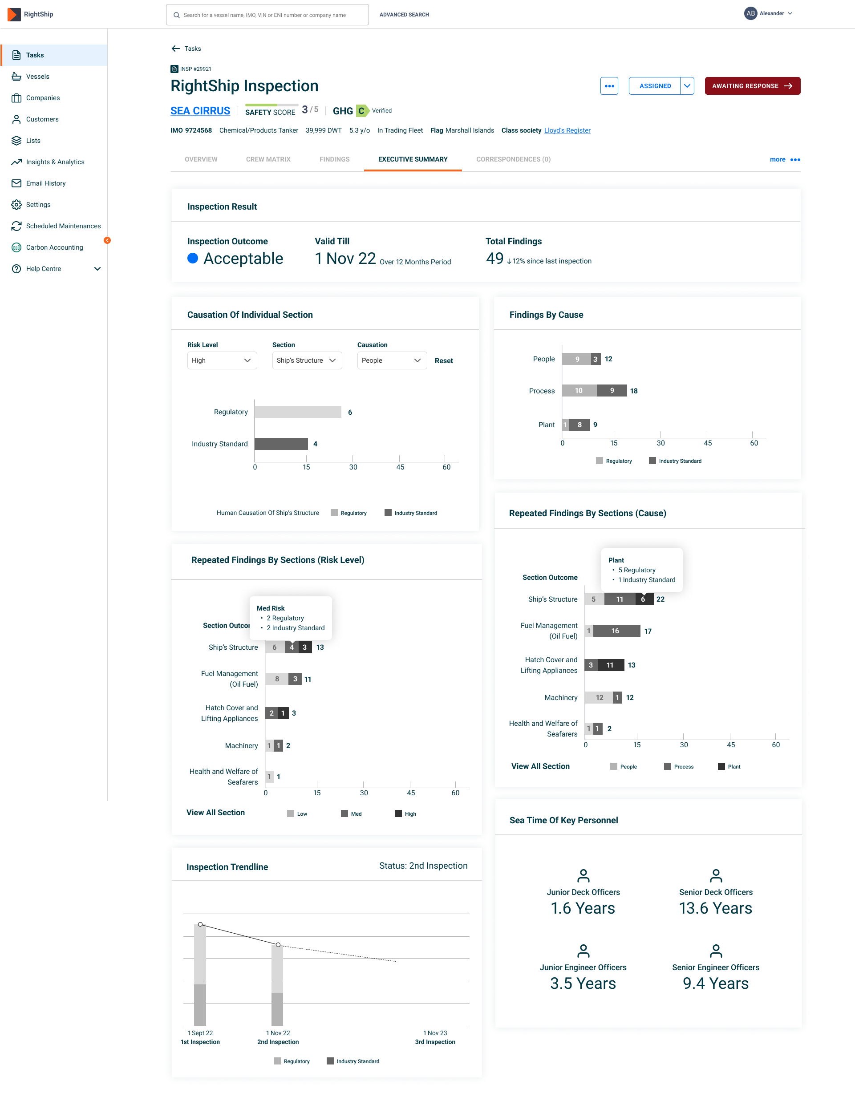Click the INSP #29921 document icon
This screenshot has width=855, height=1117.
point(174,69)
